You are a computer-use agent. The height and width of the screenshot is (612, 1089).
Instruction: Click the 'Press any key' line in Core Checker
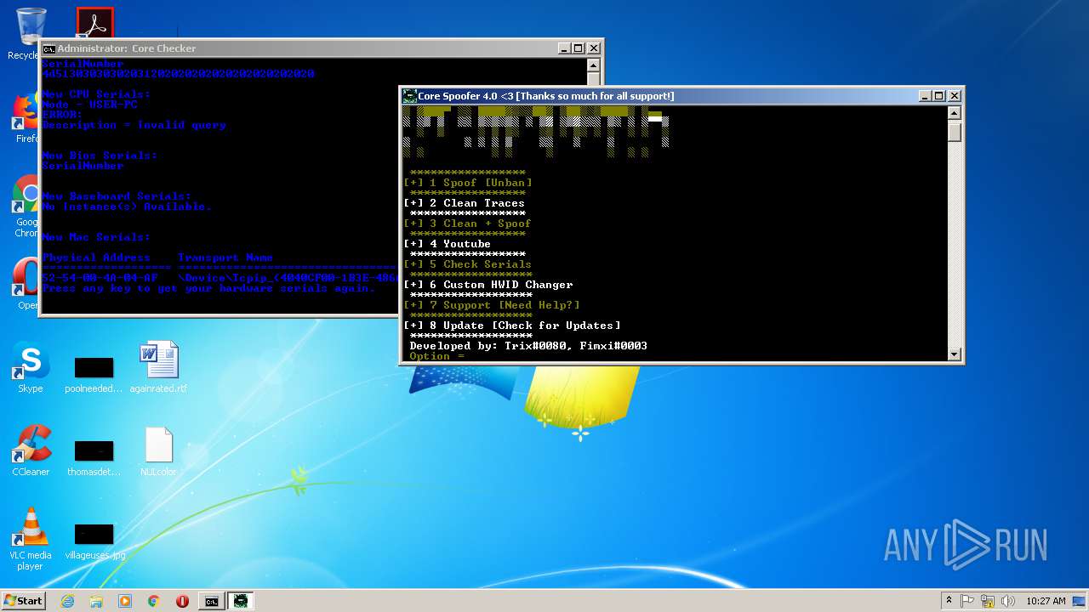point(208,288)
